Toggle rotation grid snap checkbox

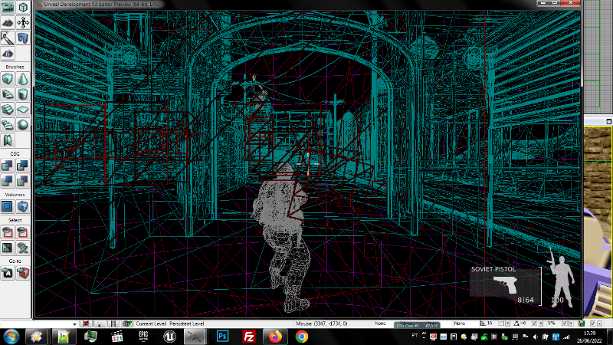(x=534, y=324)
